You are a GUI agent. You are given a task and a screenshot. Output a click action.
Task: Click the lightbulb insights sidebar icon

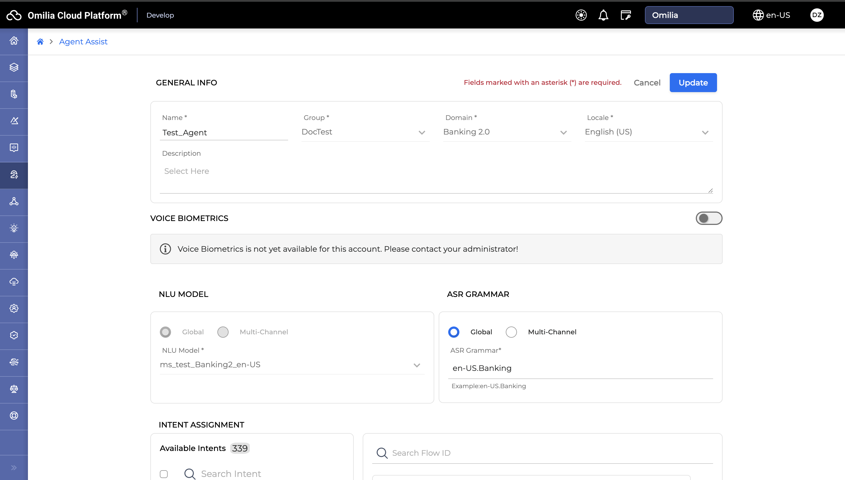(14, 228)
